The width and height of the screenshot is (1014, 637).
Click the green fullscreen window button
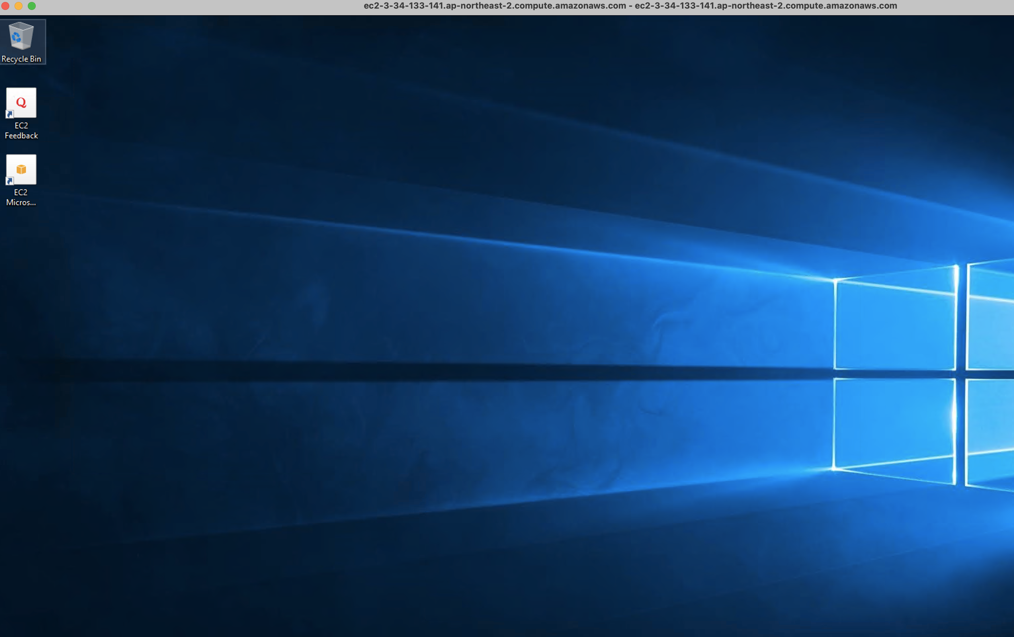(x=31, y=6)
